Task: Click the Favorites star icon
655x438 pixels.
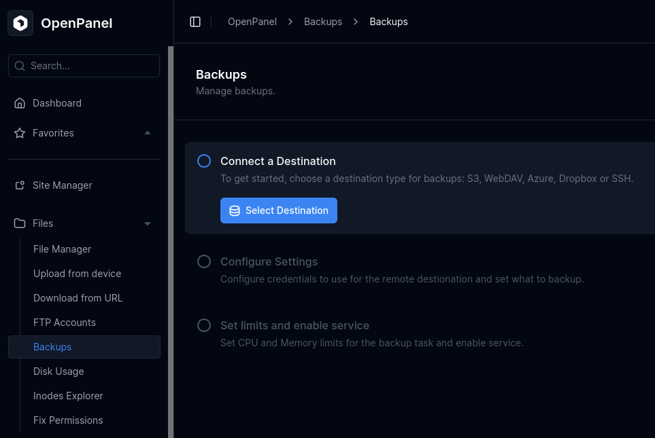Action: pos(20,133)
